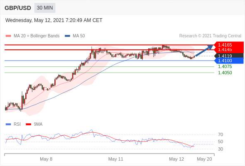Click the blue MA 50 legend swatch

click(x=67, y=36)
